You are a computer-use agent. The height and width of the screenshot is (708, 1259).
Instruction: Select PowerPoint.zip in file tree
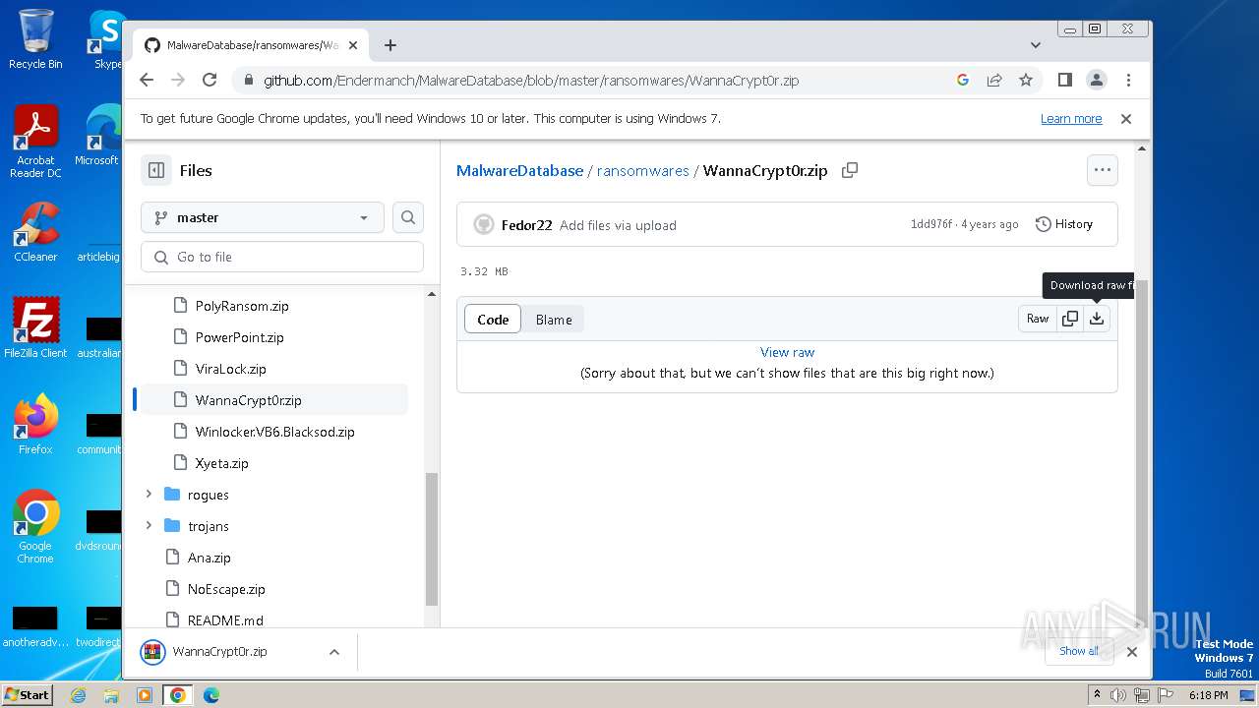coord(239,337)
